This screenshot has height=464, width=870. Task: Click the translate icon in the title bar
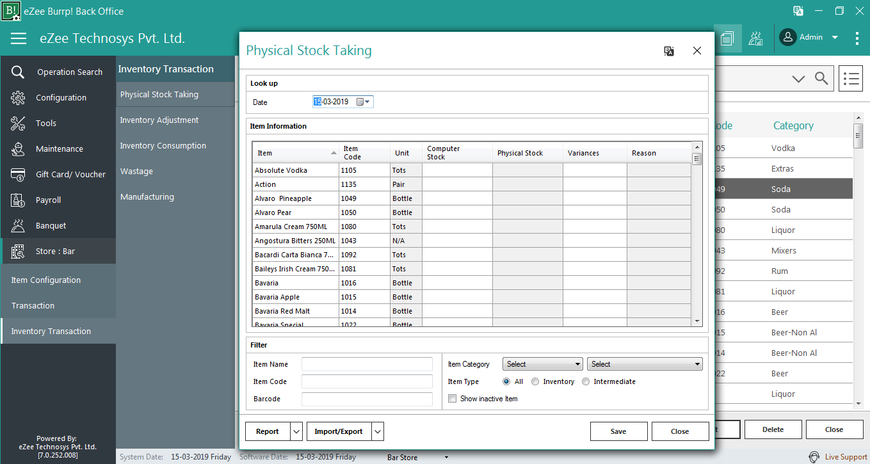click(x=798, y=11)
